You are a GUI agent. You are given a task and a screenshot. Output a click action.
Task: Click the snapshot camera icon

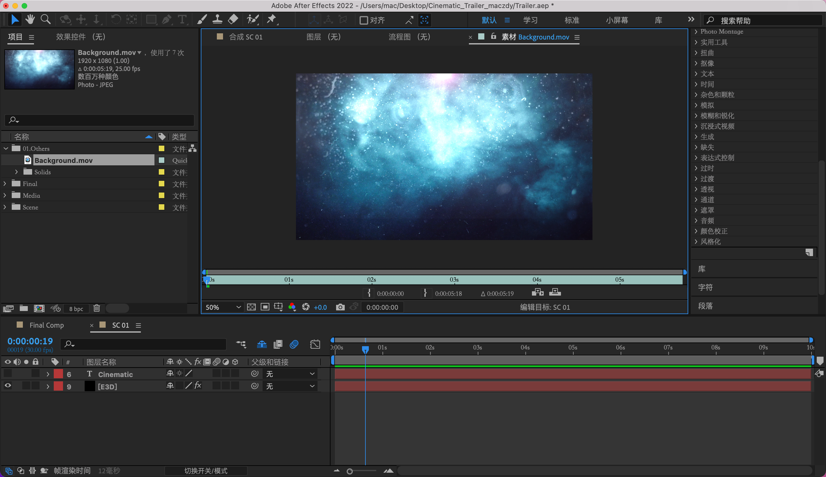tap(340, 307)
